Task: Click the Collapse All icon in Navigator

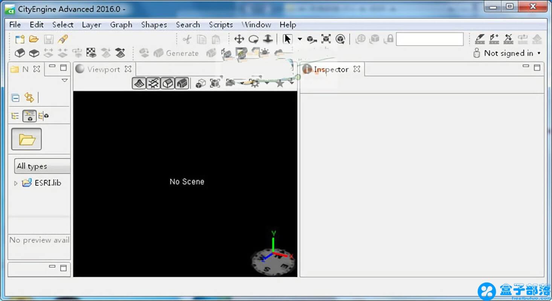Action: 15,98
